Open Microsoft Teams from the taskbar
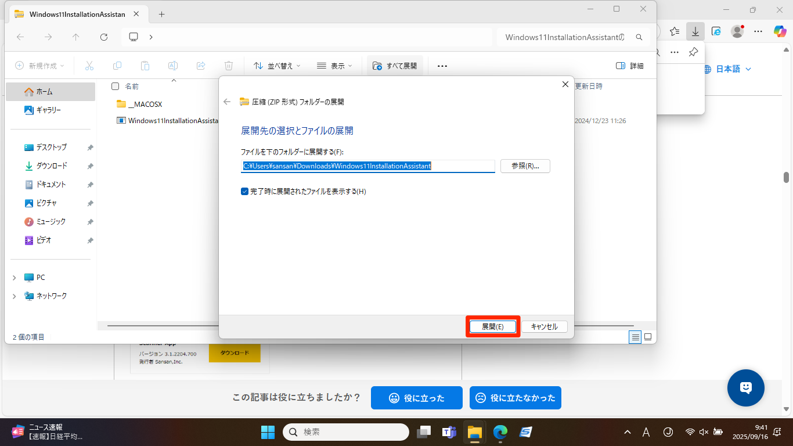793x446 pixels. 449,432
